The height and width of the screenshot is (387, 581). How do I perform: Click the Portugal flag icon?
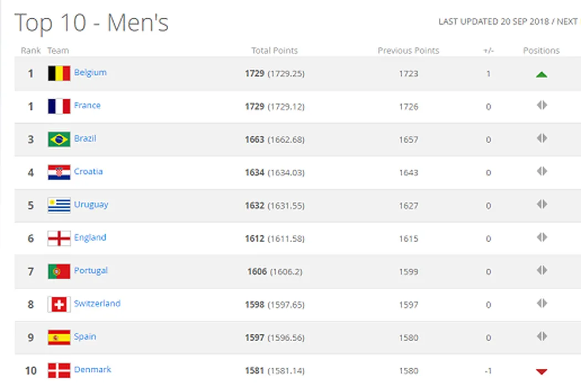(x=59, y=271)
